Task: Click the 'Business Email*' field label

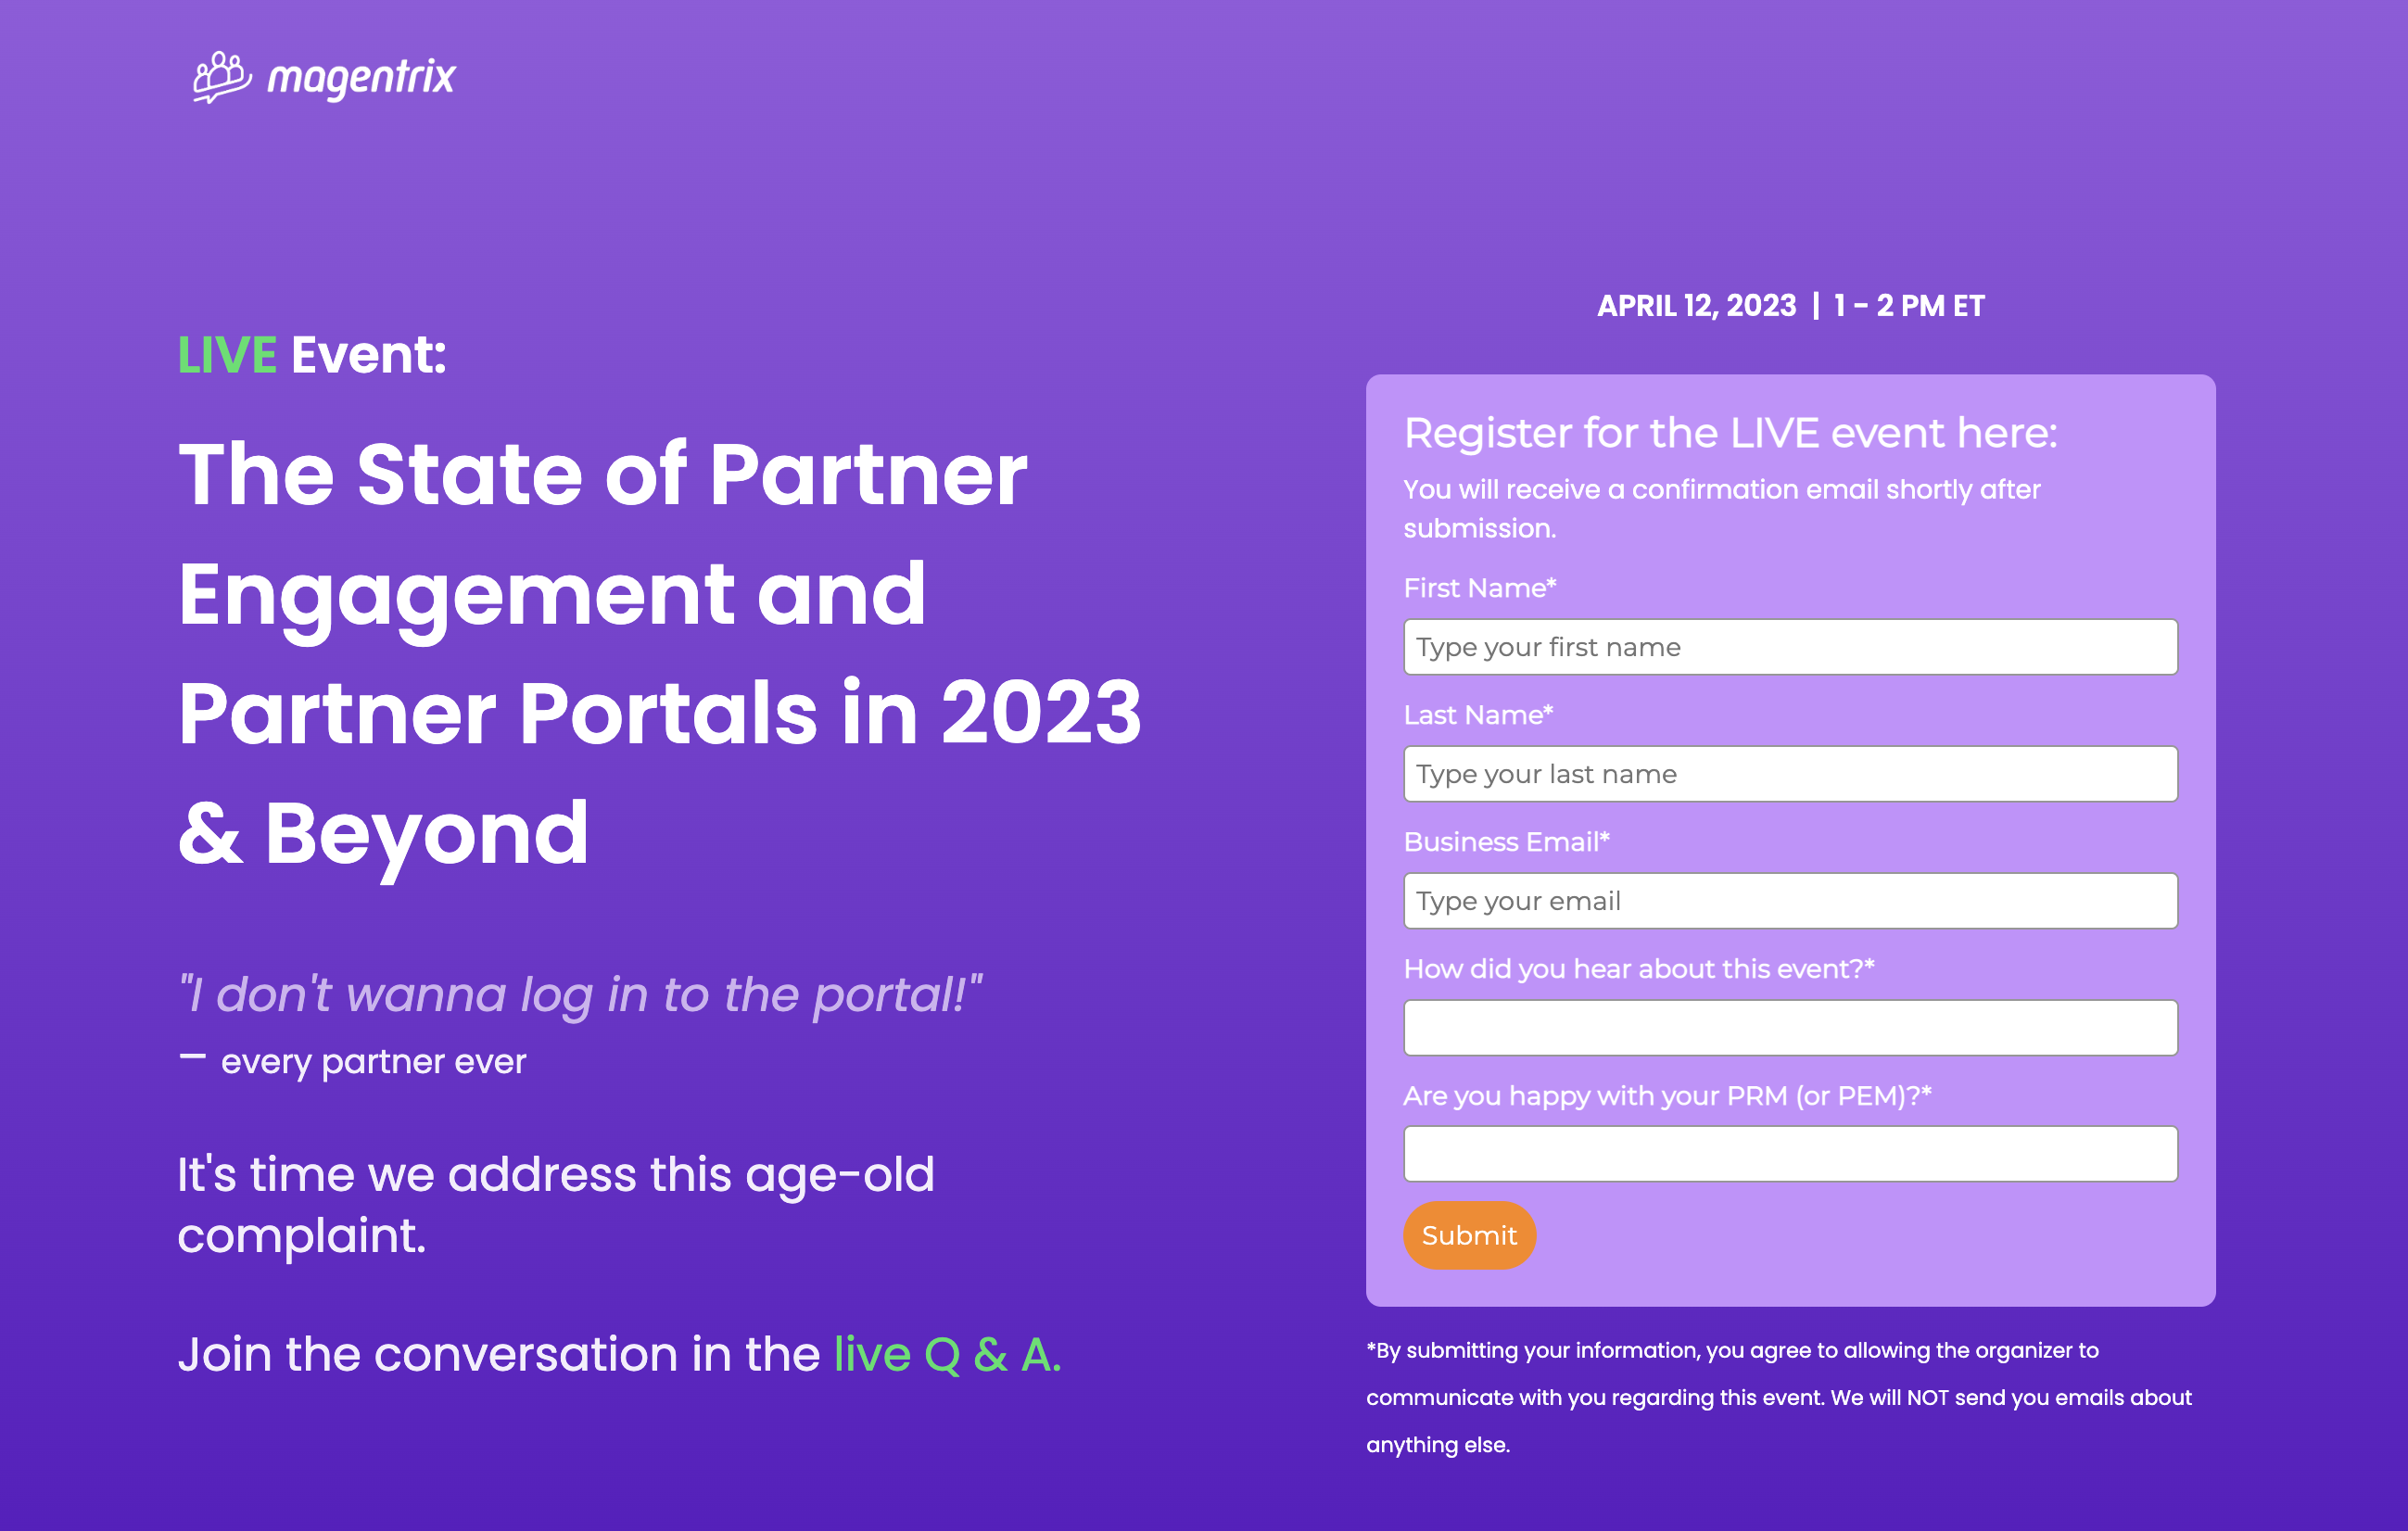Action: coord(1506,842)
